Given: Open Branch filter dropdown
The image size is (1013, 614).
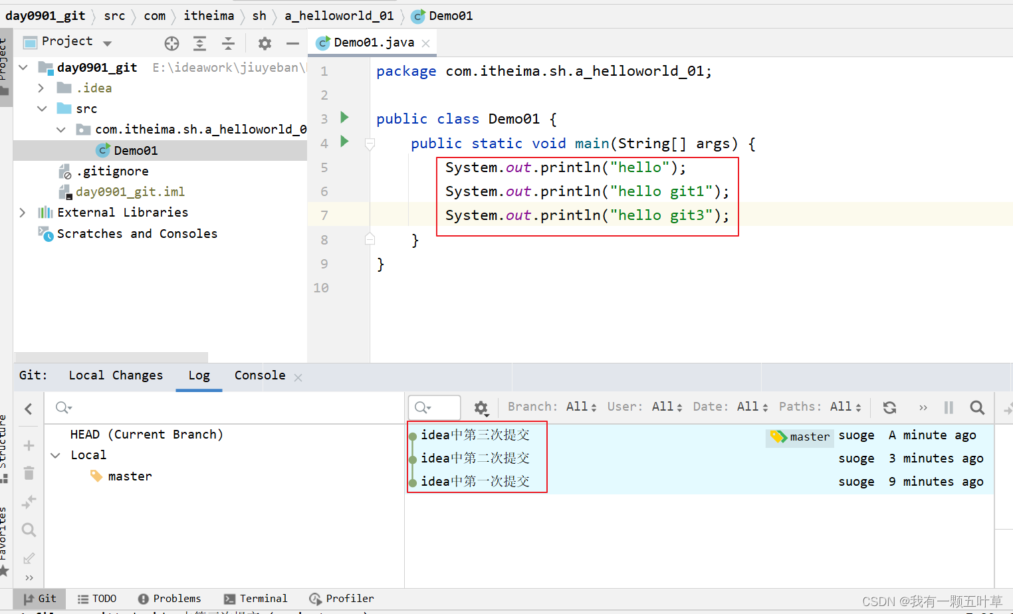Looking at the screenshot, I should point(552,407).
